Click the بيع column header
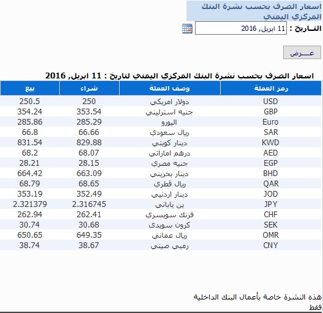This screenshot has height=313, width=323. [30, 88]
